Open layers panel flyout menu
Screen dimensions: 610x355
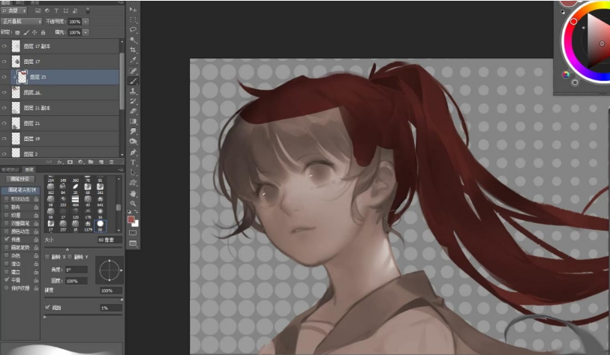(x=120, y=3)
